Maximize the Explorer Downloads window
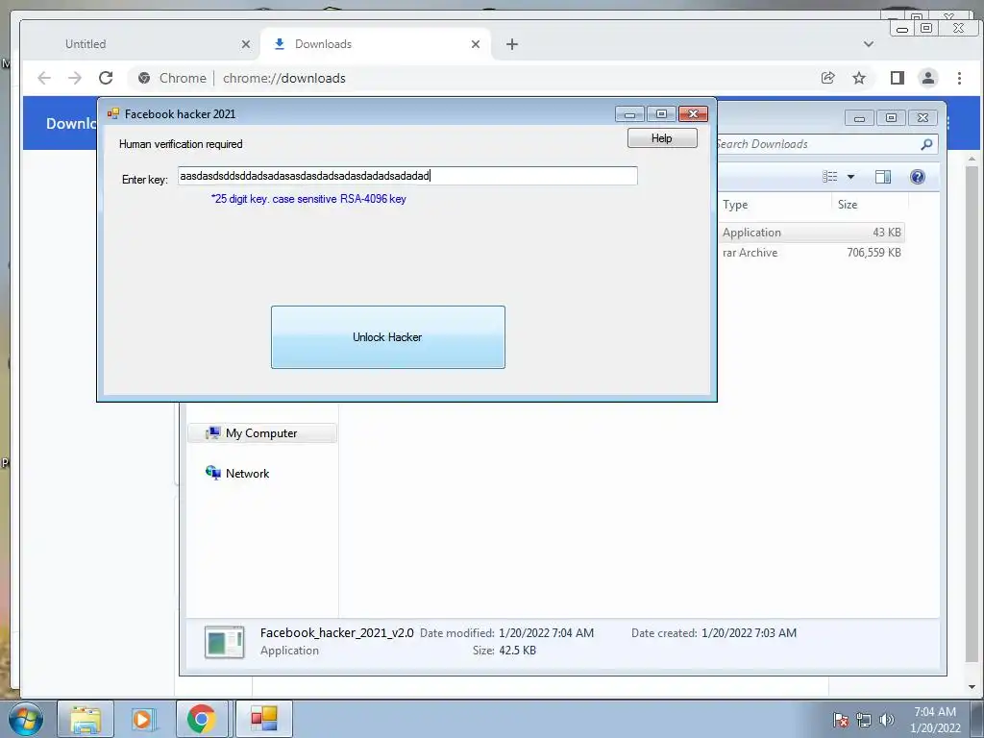The image size is (984, 738). 891,118
